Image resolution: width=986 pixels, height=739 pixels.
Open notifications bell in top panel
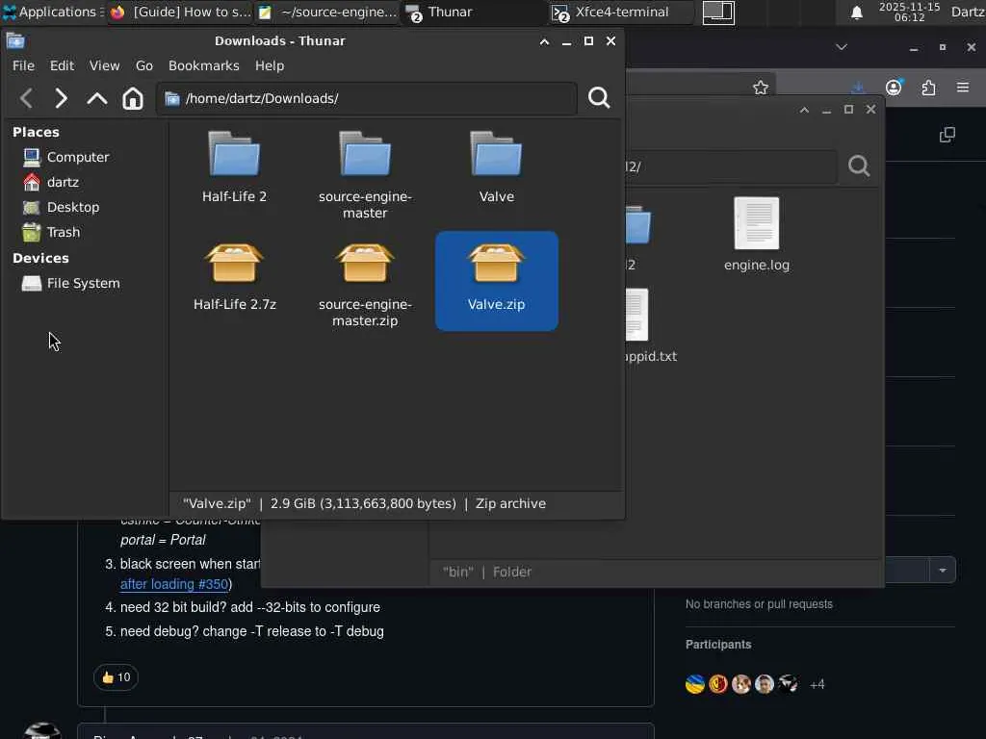tap(856, 12)
